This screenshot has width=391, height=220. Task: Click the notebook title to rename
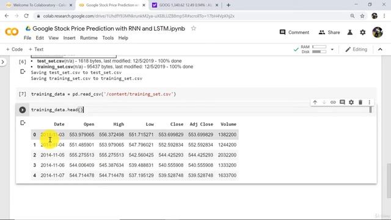(109, 29)
